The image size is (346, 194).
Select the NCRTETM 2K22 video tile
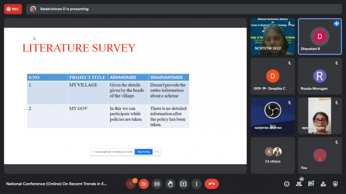(273, 36)
